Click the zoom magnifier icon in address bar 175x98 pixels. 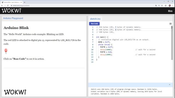coord(159,5)
